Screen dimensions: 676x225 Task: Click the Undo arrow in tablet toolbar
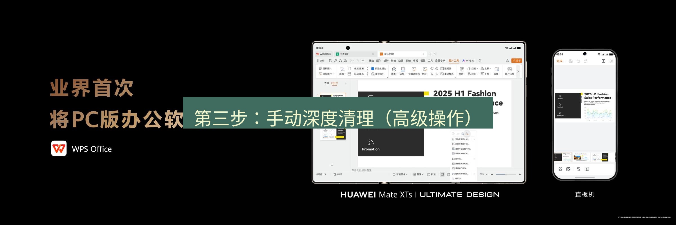(x=351, y=61)
